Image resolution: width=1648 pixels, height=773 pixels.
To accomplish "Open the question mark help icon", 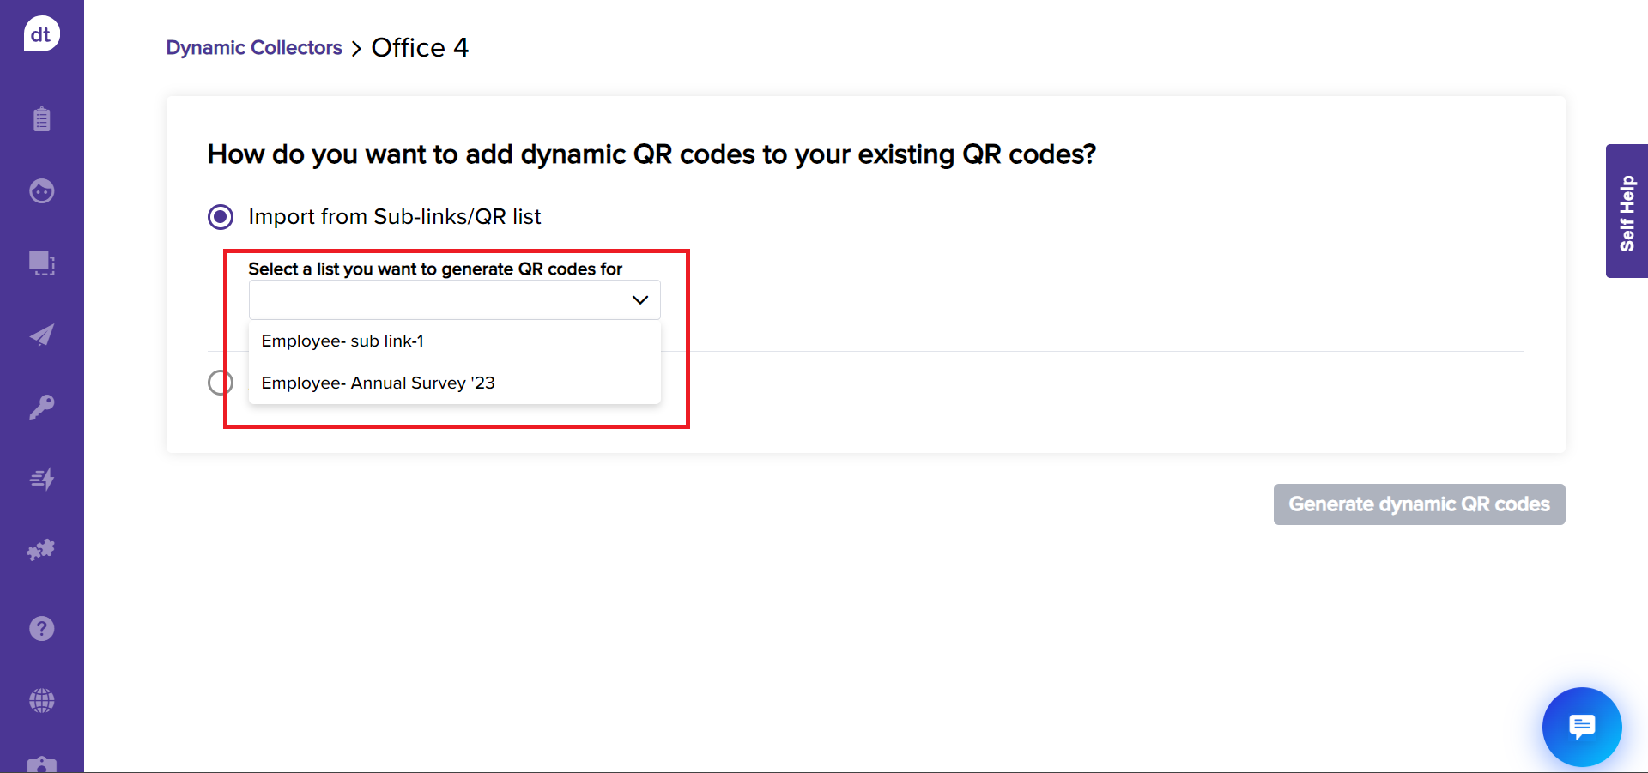I will [x=41, y=629].
